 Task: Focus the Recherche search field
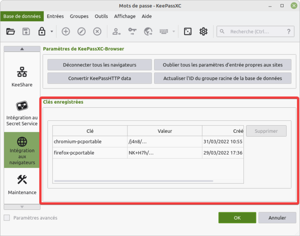click(255, 32)
